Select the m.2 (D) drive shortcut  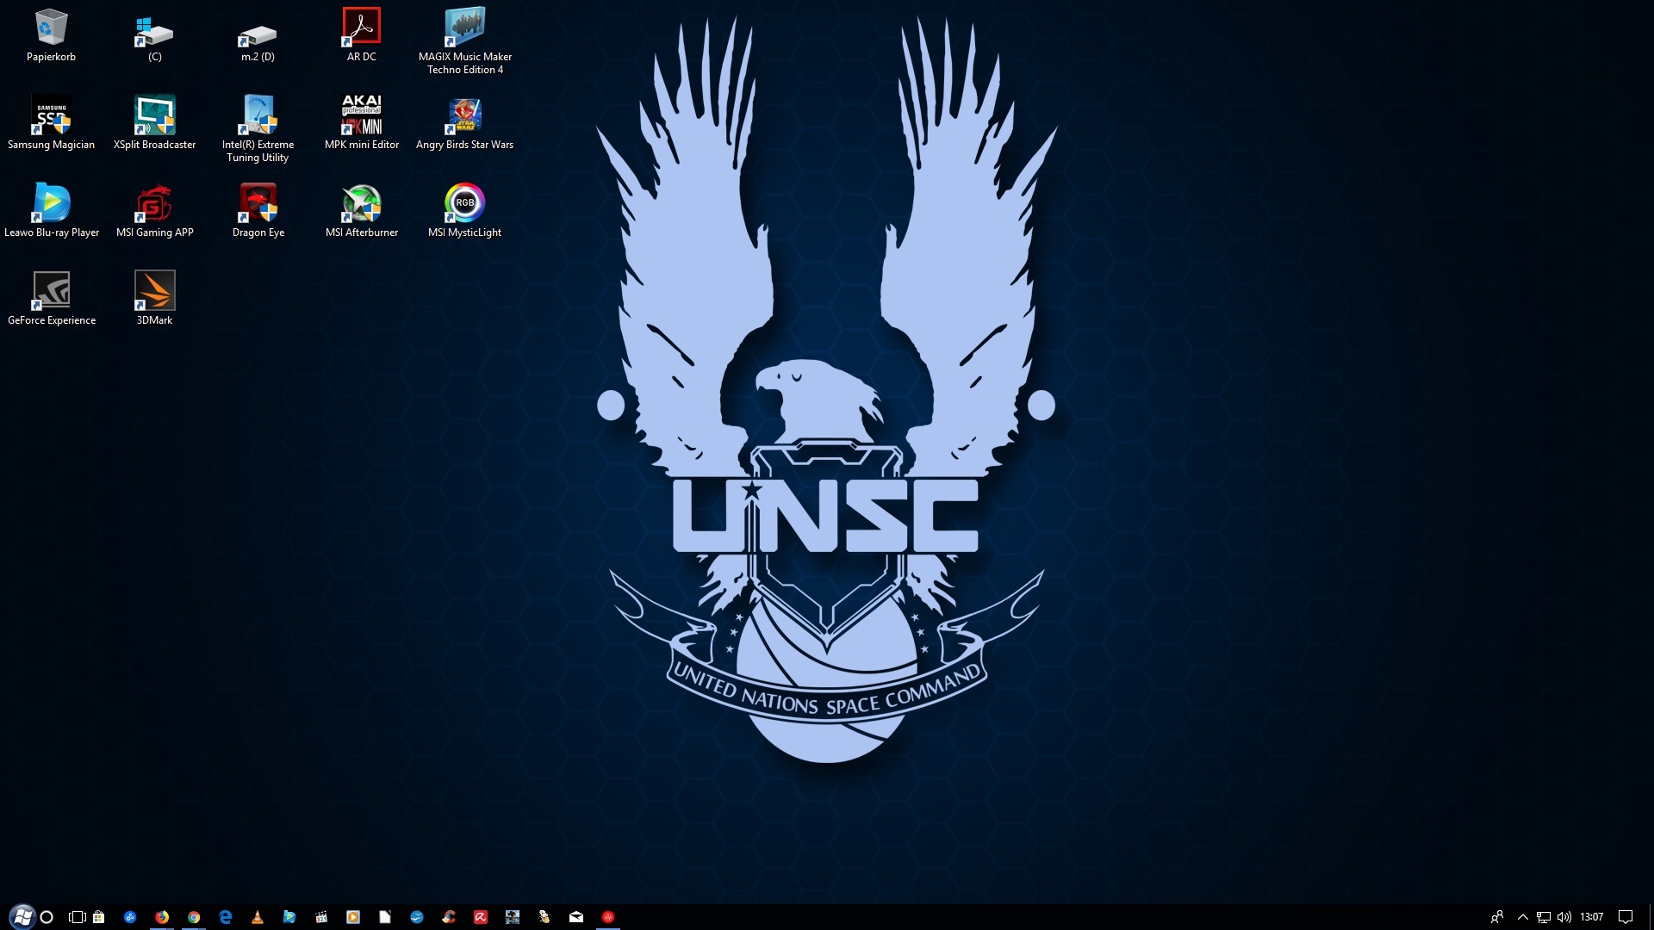pos(258,36)
